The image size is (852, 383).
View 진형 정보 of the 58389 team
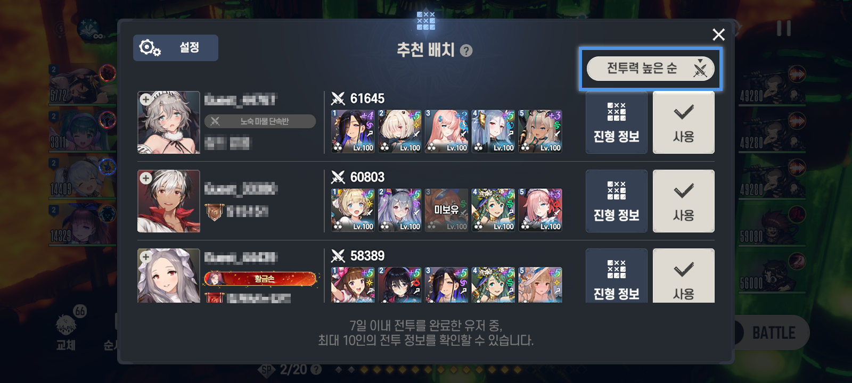coord(617,276)
